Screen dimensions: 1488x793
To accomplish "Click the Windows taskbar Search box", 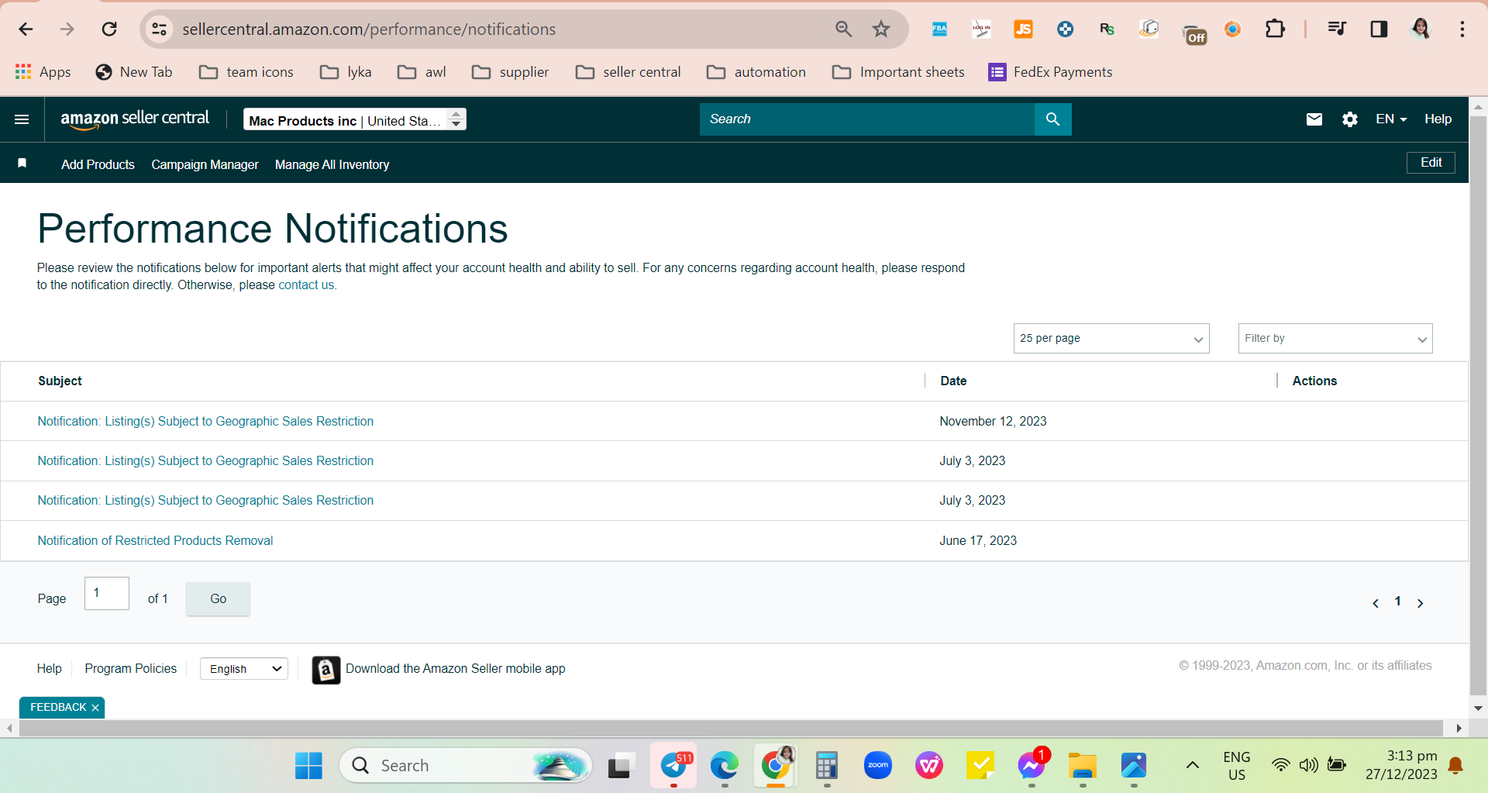I will coord(465,766).
